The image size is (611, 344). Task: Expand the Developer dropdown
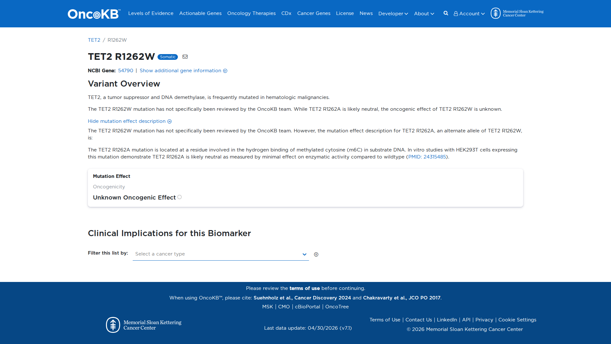coord(393,14)
